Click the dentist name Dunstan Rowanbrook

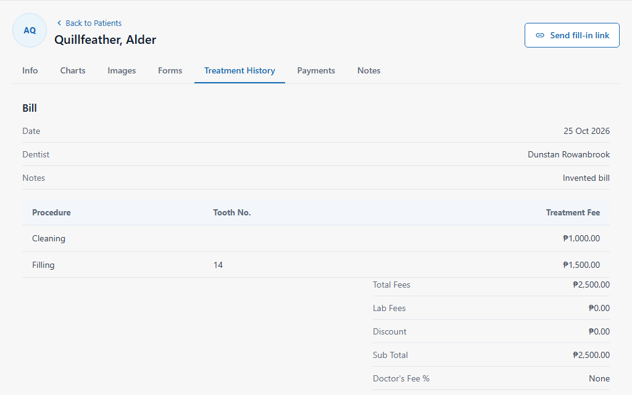click(568, 154)
